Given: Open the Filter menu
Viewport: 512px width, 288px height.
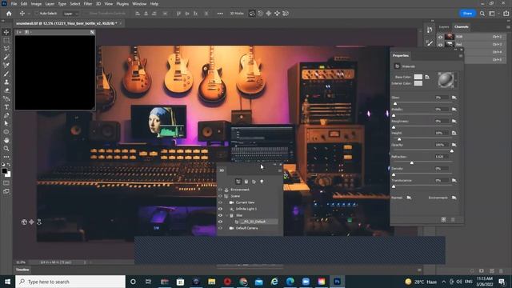Looking at the screenshot, I should coord(88,4).
